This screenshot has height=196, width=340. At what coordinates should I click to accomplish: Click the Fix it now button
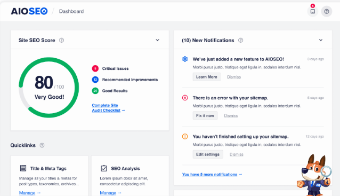point(205,115)
